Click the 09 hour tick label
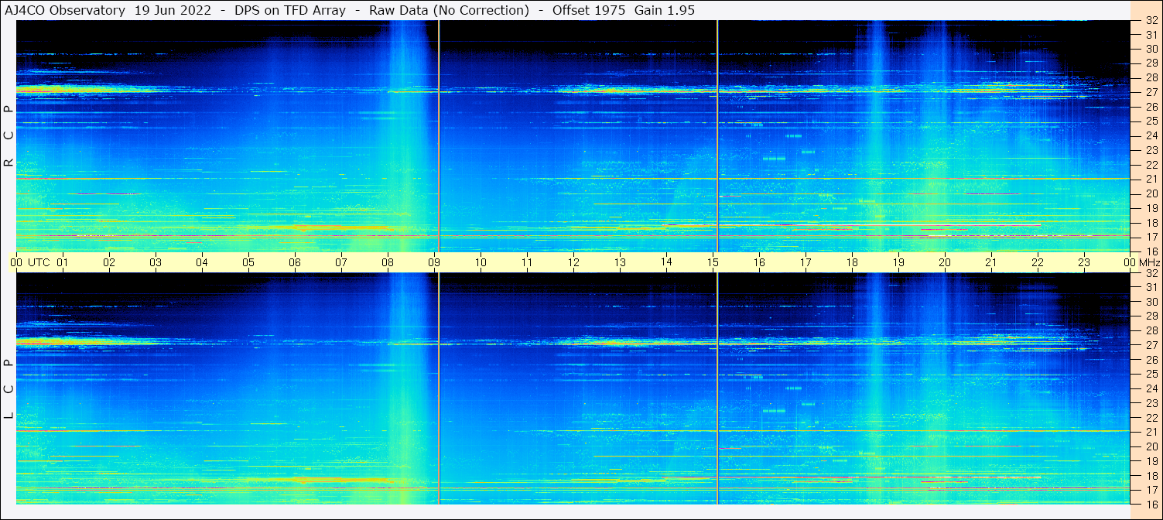 click(434, 262)
